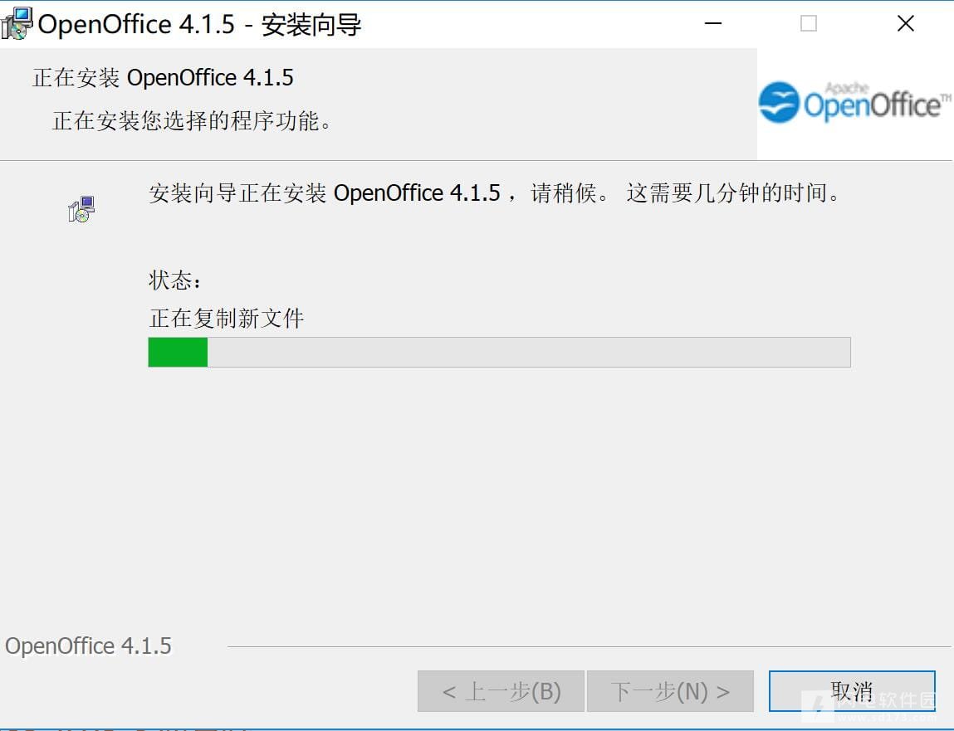The image size is (954, 731).
Task: Click the heading 正在安装 OpenOffice 4.1.5
Action: click(x=163, y=78)
